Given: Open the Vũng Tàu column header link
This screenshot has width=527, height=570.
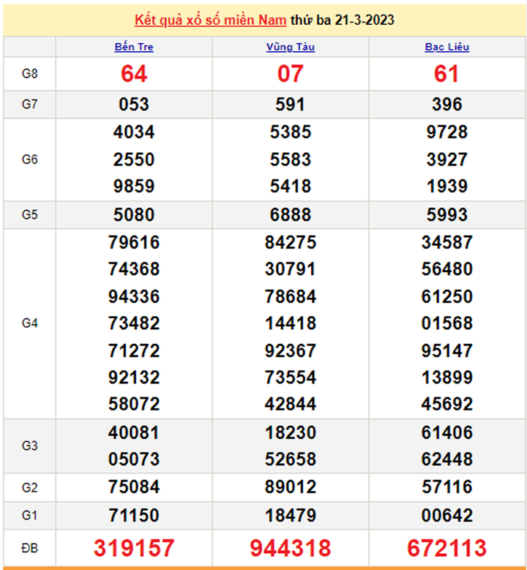Looking at the screenshot, I should (x=291, y=47).
